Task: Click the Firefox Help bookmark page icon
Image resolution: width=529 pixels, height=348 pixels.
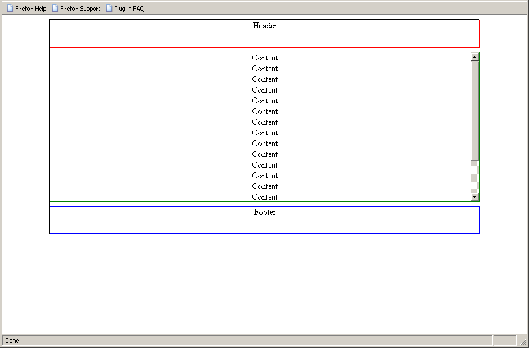Action: (x=10, y=9)
